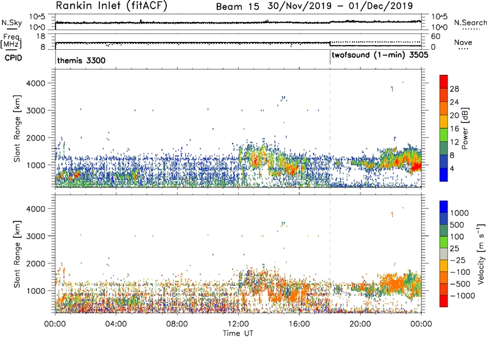Click the "Nave" legend label
The image size is (487, 337).
click(463, 42)
